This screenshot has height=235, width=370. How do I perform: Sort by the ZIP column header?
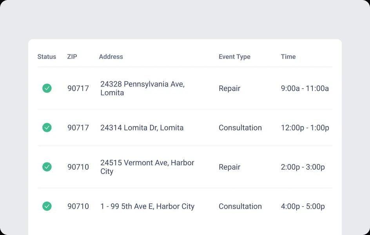[x=72, y=56]
